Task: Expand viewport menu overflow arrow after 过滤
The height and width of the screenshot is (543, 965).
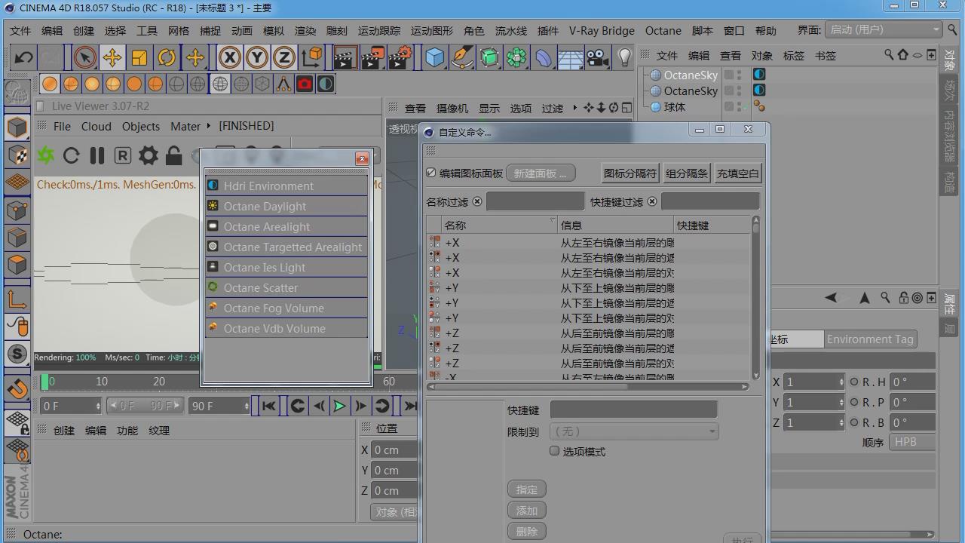Action: click(x=575, y=108)
